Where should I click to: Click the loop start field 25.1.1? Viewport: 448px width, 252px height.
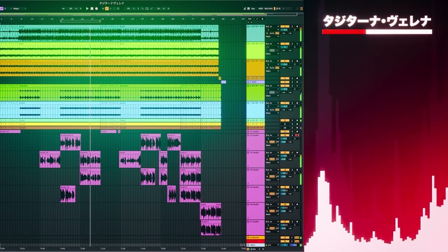(x=133, y=8)
